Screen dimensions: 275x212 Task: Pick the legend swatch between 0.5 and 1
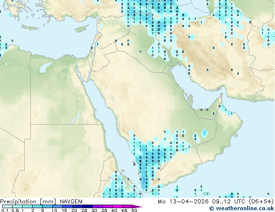[17, 206]
